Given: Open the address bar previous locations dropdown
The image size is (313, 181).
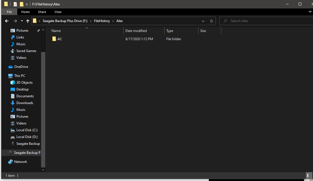Looking at the screenshot, I should point(203,21).
